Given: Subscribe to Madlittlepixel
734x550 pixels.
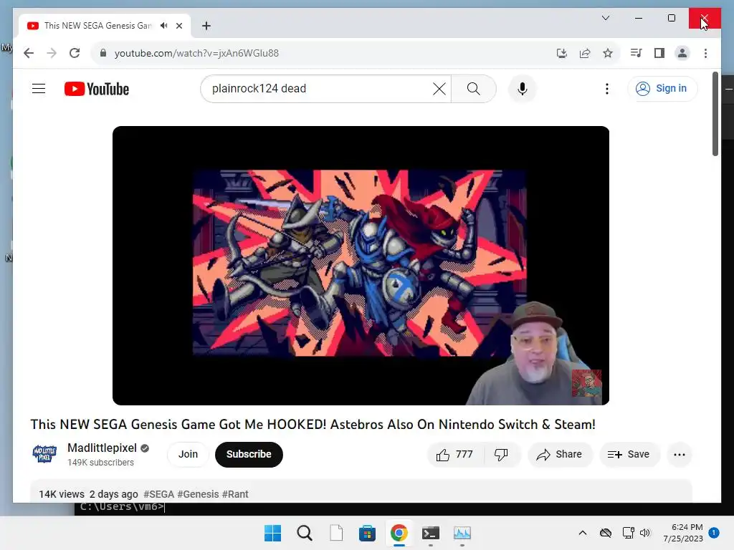Looking at the screenshot, I should tap(249, 454).
